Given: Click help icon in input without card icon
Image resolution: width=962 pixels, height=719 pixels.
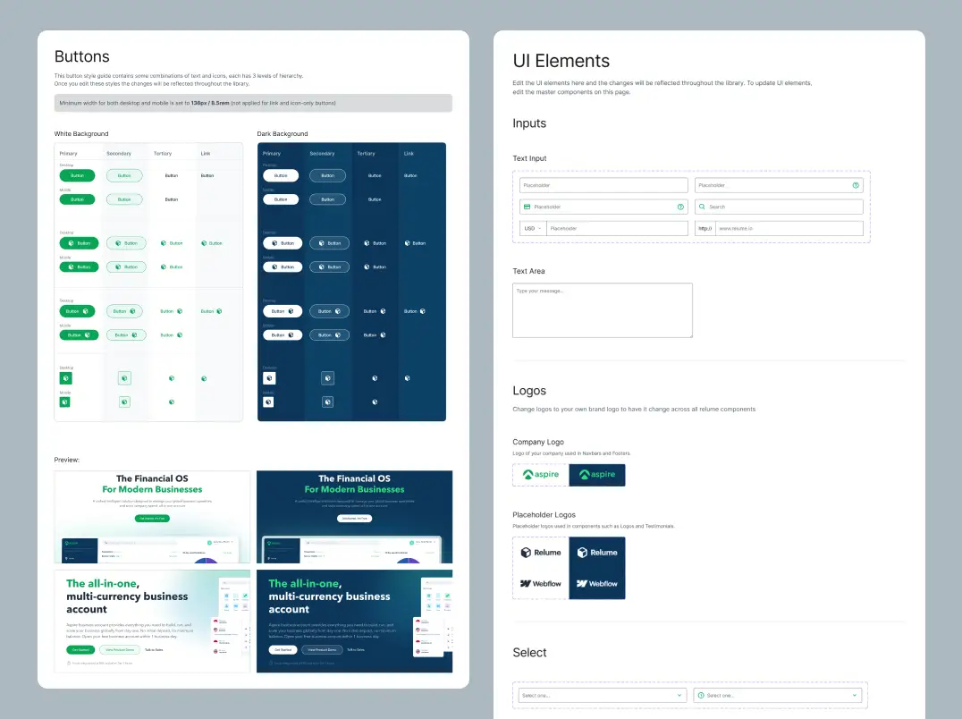Looking at the screenshot, I should 856,185.
